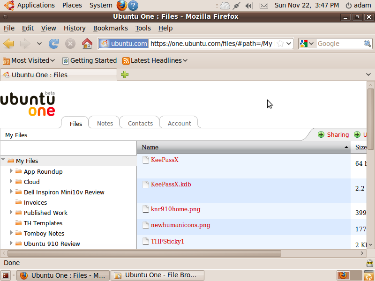Open the network connection tray icon
This screenshot has height=281, width=375.
click(x=236, y=6)
